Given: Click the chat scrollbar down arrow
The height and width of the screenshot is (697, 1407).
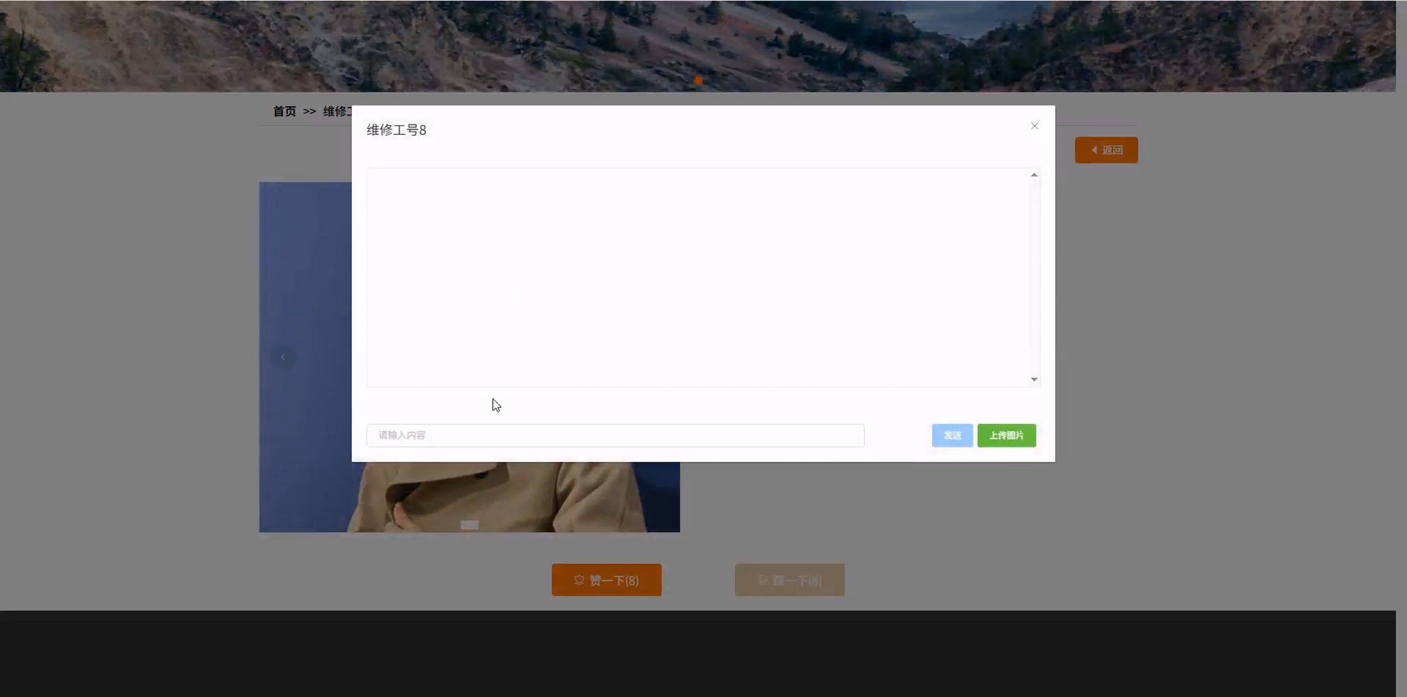Looking at the screenshot, I should tap(1034, 379).
